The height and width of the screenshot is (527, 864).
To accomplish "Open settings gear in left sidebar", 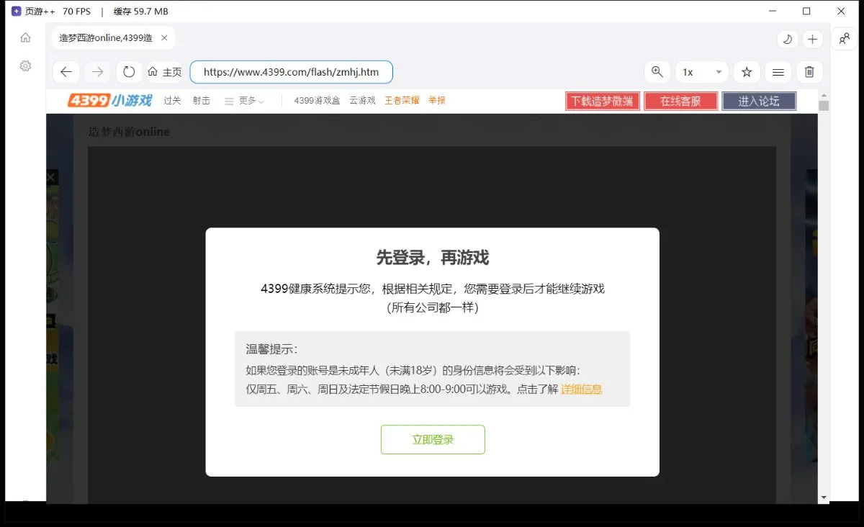I will pos(25,66).
